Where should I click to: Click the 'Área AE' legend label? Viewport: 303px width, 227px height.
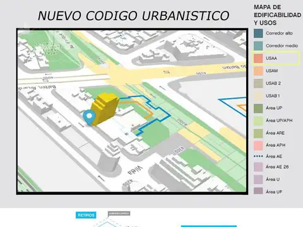[x=274, y=156]
